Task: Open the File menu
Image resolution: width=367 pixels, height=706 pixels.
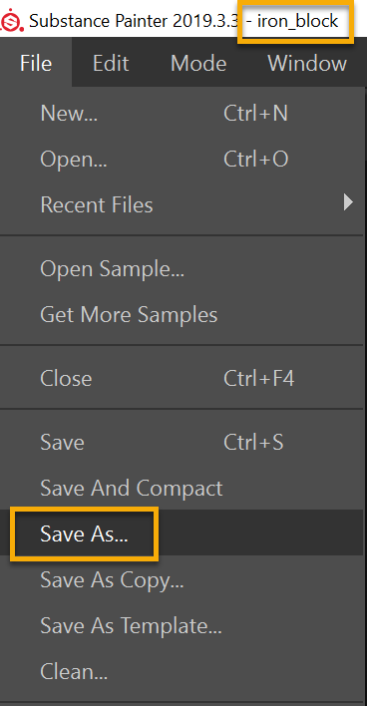Action: pyautogui.click(x=36, y=64)
